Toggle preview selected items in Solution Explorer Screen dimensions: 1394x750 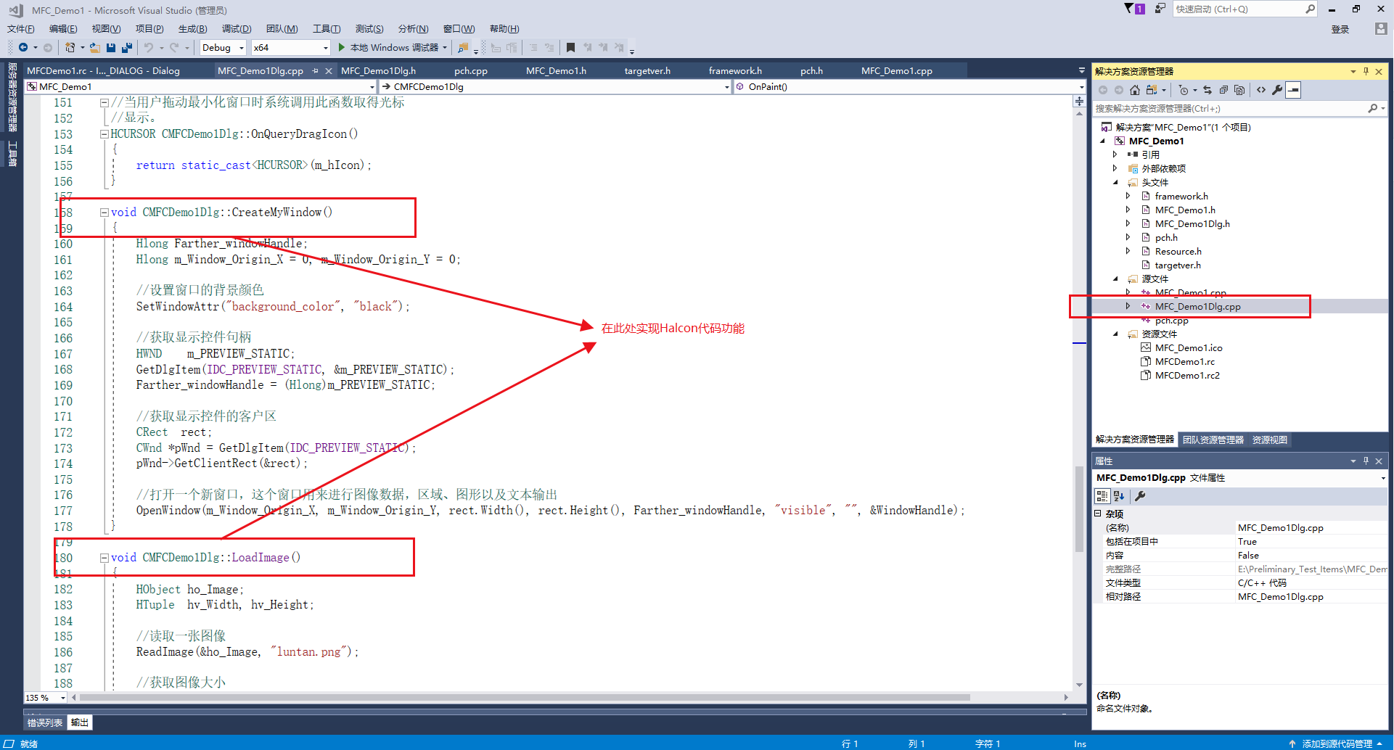pos(1293,90)
